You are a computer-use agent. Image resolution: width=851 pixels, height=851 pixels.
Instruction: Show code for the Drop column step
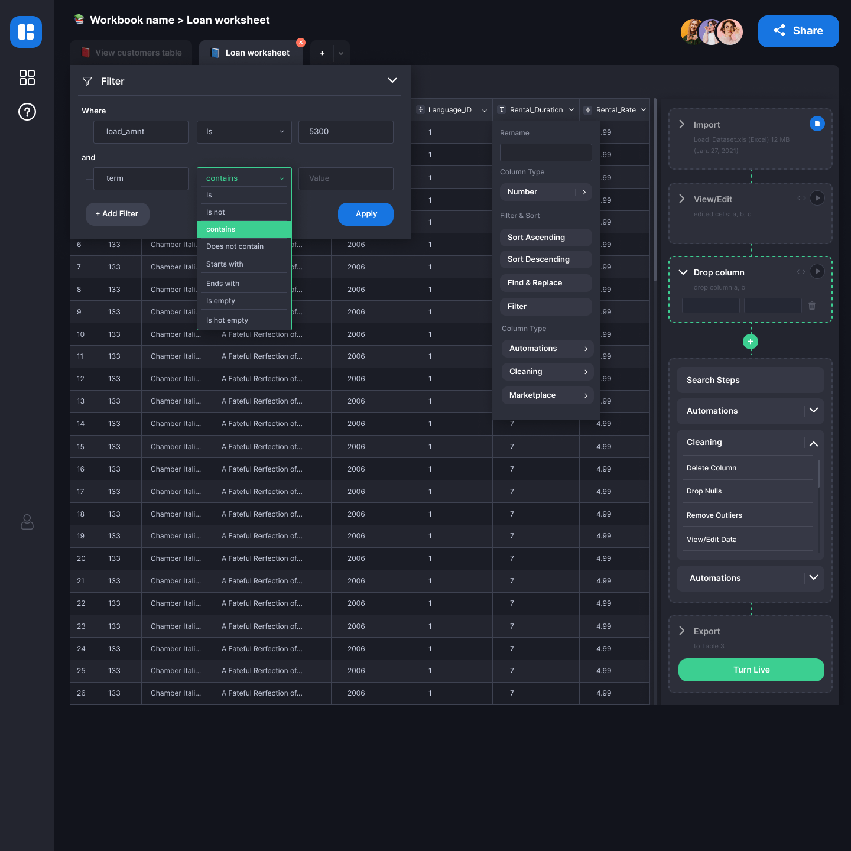click(x=801, y=272)
